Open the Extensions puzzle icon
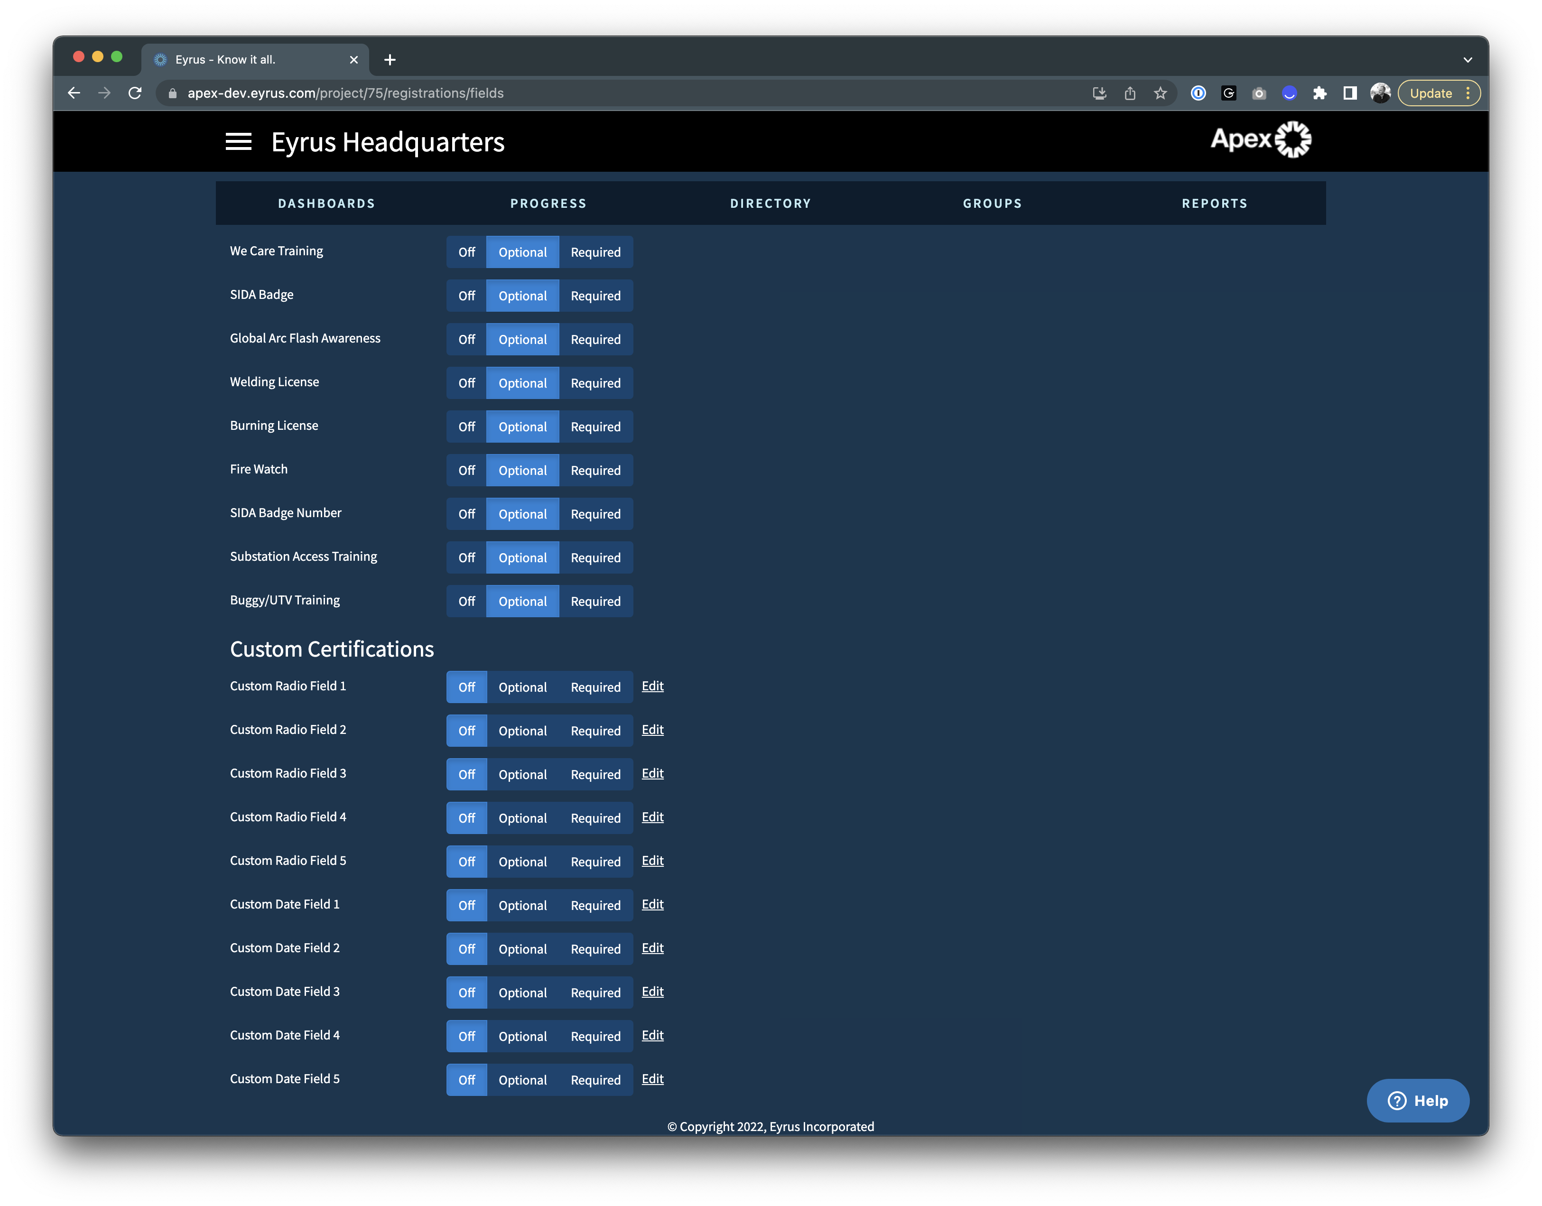This screenshot has height=1206, width=1542. point(1319,93)
